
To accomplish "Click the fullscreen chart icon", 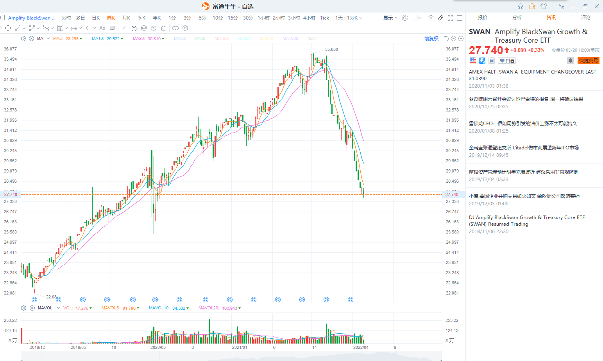I will pos(451,18).
